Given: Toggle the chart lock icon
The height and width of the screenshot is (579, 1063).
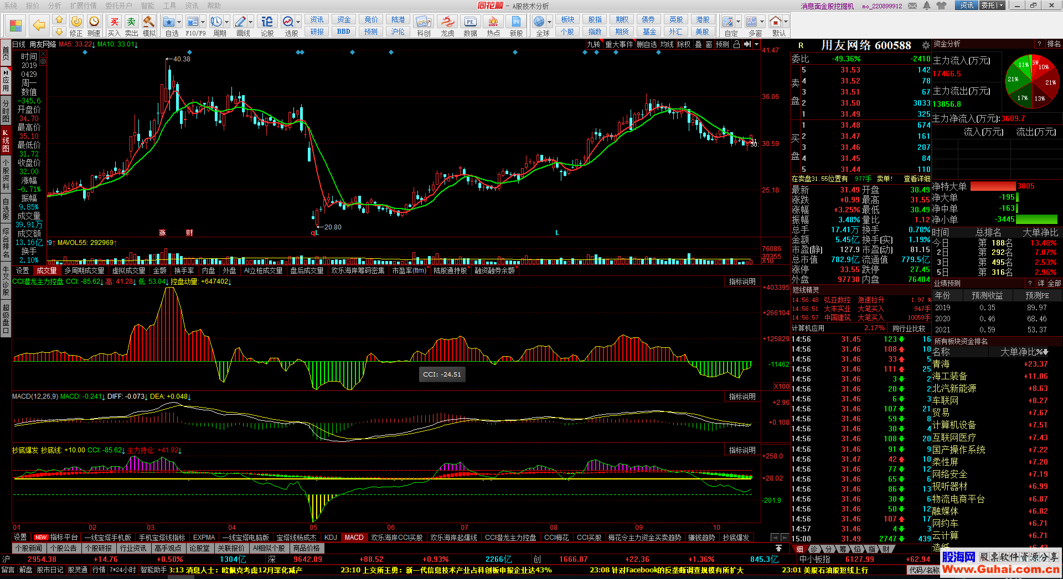Looking at the screenshot, I should coord(736,44).
